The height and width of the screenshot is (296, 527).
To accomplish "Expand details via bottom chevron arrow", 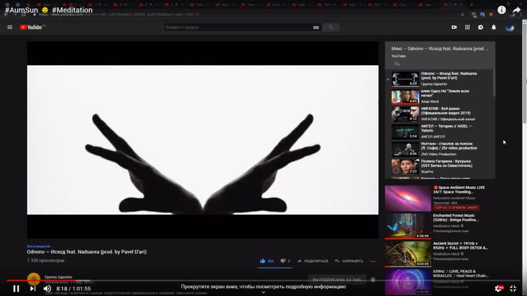I will pyautogui.click(x=263, y=292).
